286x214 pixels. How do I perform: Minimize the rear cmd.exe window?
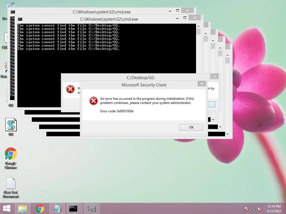pos(170,11)
